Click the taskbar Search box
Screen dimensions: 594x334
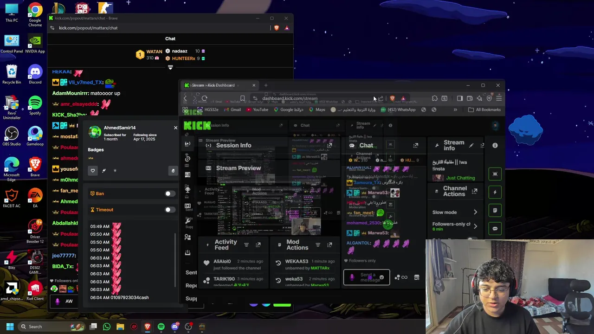[51, 327]
